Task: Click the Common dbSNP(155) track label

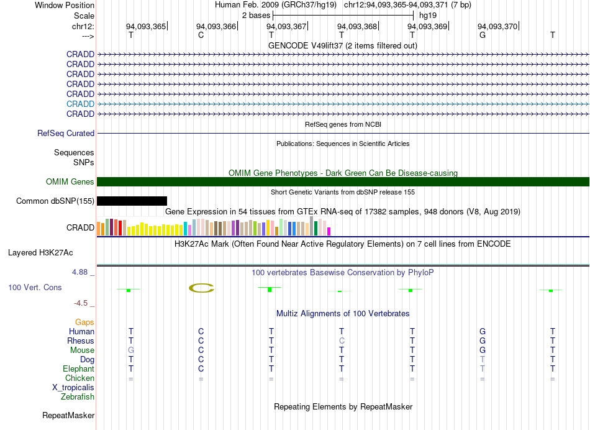Action: tap(55, 201)
